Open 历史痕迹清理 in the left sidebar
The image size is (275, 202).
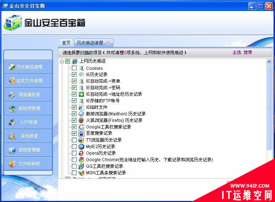[28, 67]
